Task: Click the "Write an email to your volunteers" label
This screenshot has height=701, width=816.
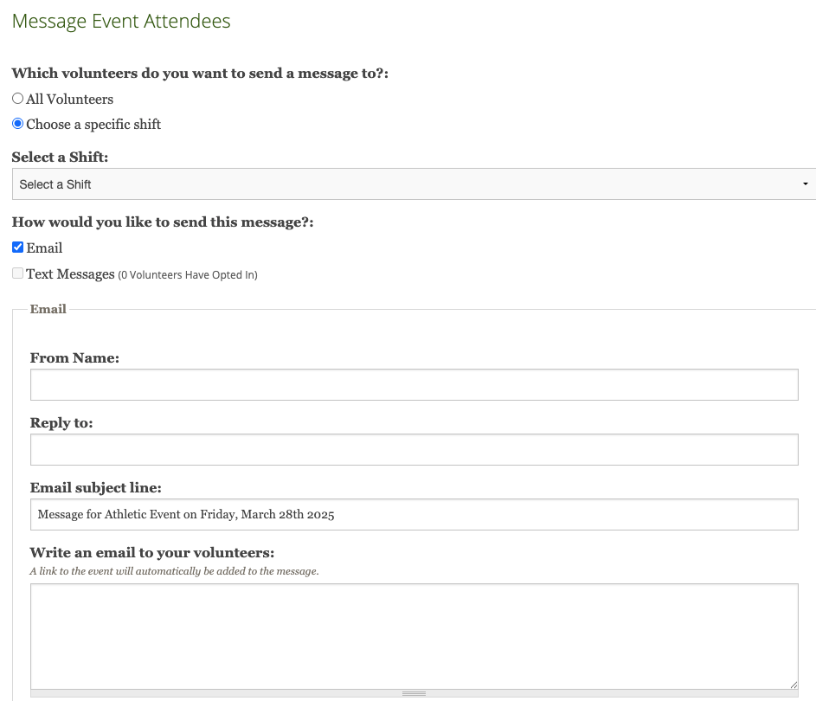Action: [151, 552]
